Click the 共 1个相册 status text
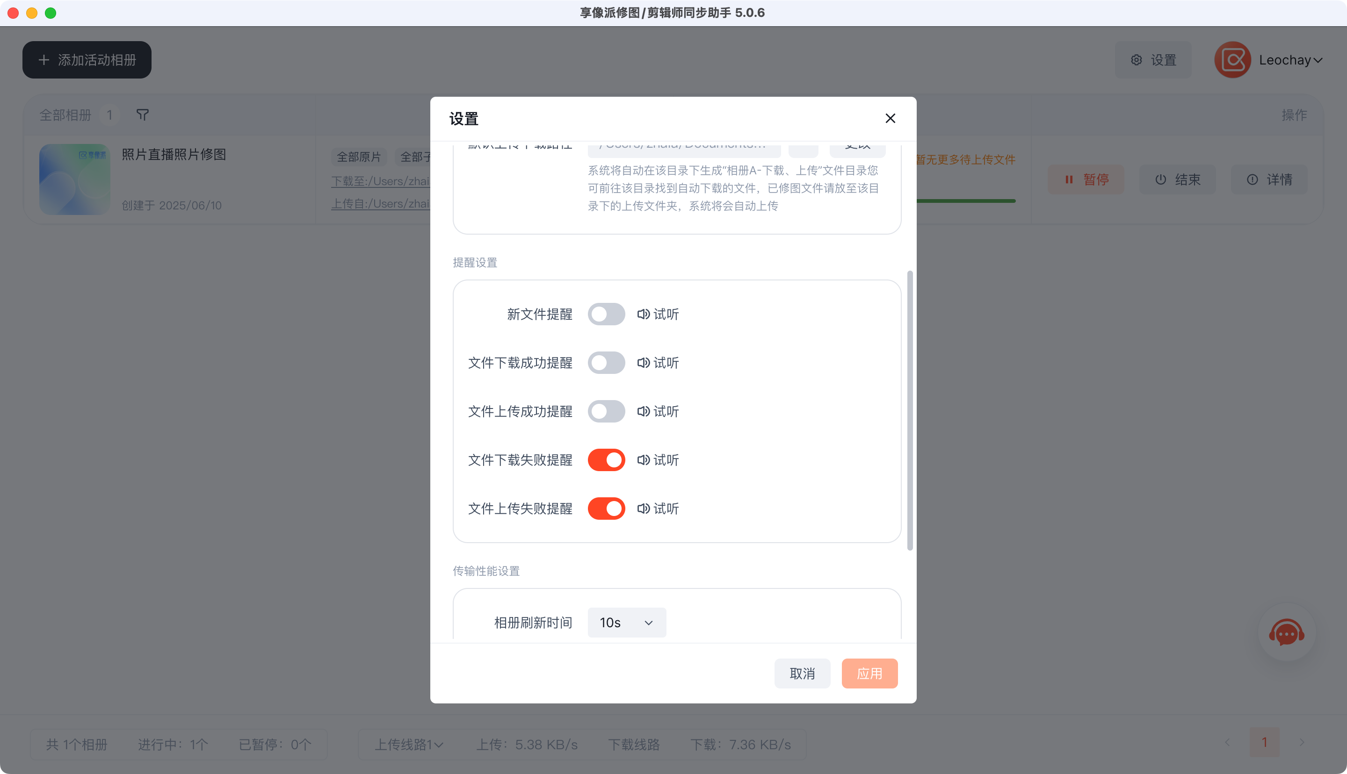Screen dimensions: 1347x774 point(77,744)
